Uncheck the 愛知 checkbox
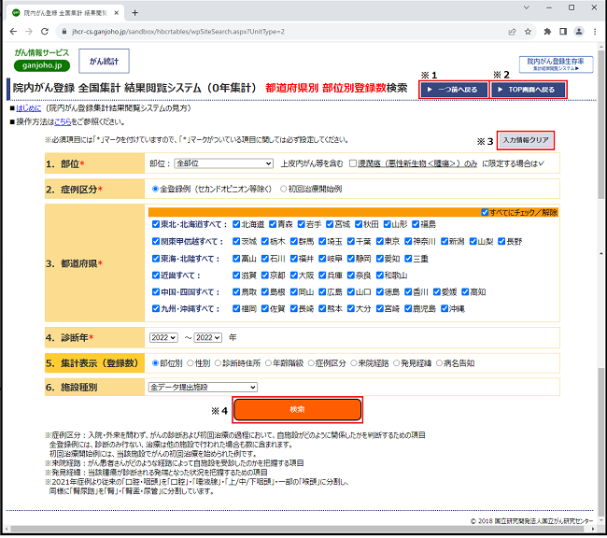 tap(380, 259)
